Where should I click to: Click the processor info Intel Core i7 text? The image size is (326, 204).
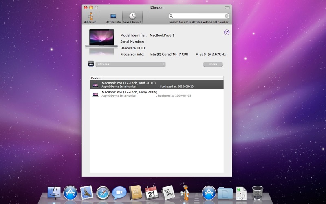(187, 55)
